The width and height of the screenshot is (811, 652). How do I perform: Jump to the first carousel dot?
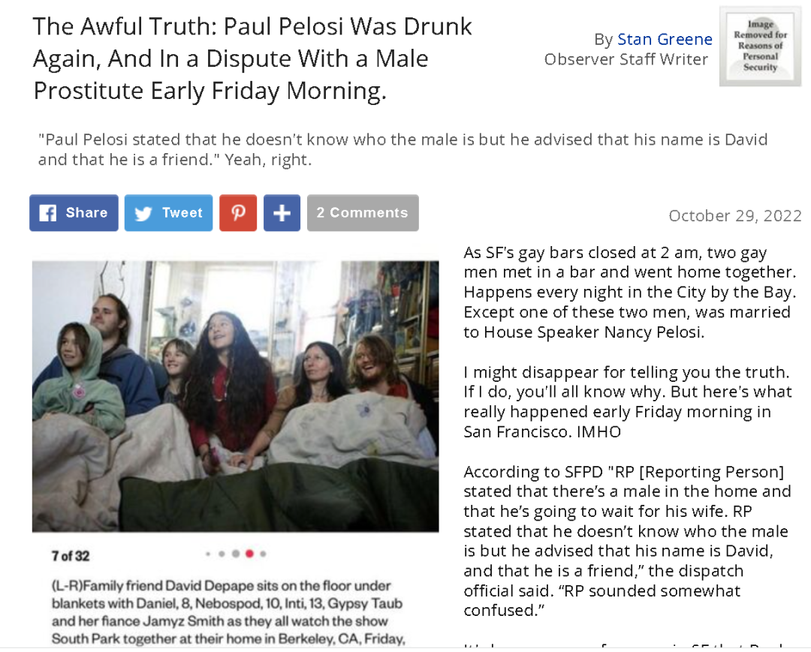tap(208, 554)
